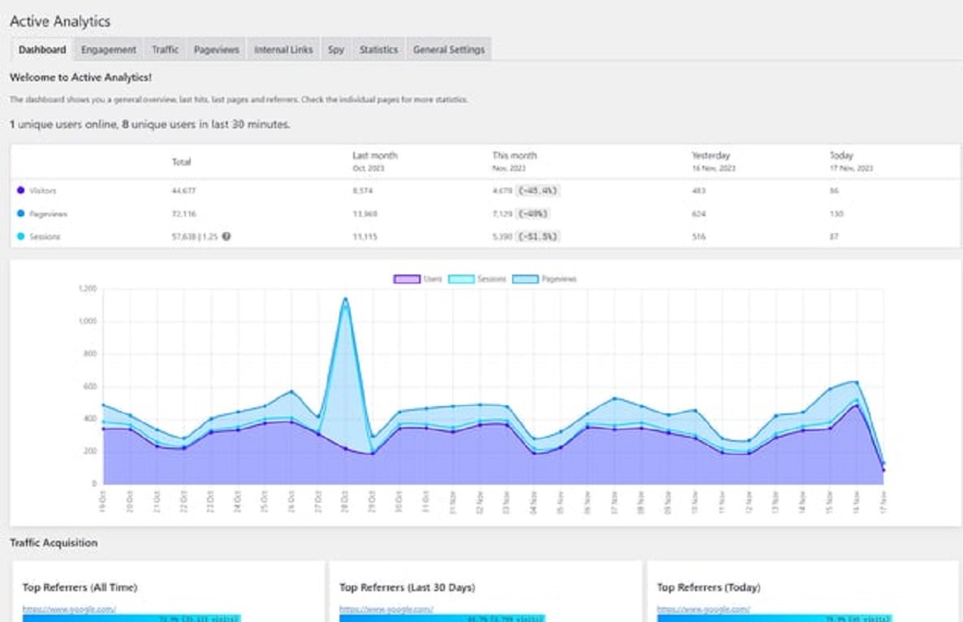Click the cyan Sessions dot indicator

(x=19, y=236)
